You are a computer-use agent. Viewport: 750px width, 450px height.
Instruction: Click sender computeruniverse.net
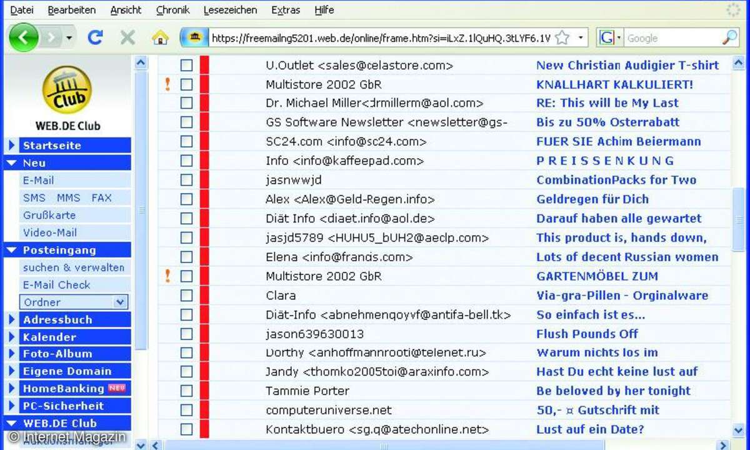[x=329, y=410]
